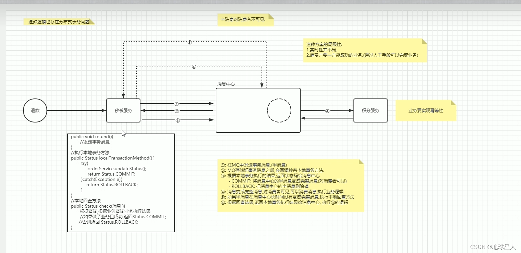The image size is (521, 253).
Task: Click the //执行本地事务方法 comment line
Action: tap(90, 153)
